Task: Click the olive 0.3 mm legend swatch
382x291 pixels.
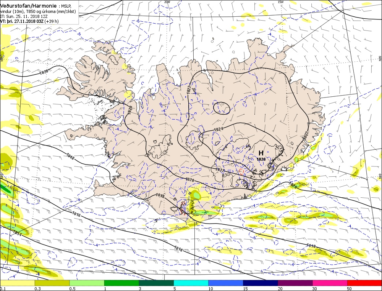Action: [52, 283]
